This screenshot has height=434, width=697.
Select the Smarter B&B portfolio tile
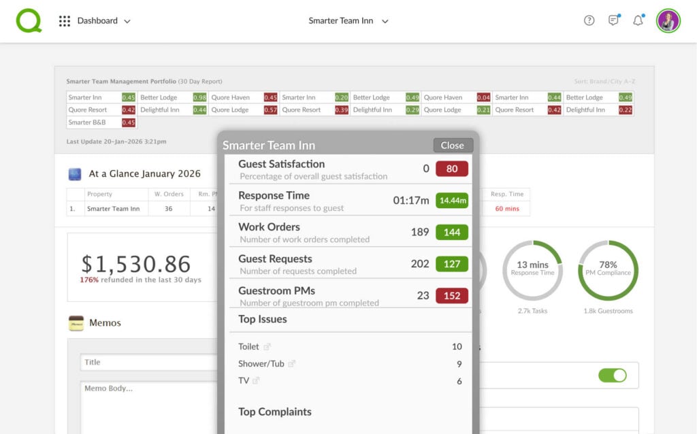101,122
